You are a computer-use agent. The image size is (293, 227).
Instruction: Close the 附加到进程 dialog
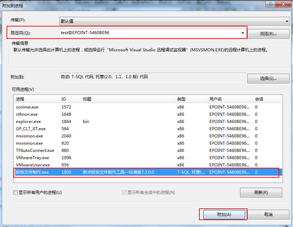click(x=283, y=4)
